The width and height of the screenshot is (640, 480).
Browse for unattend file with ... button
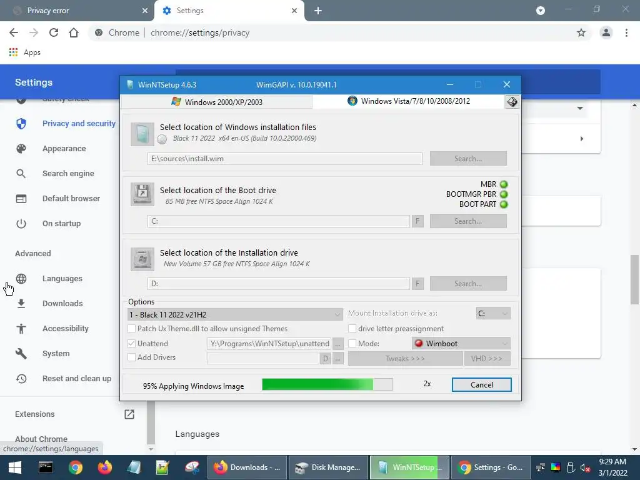click(338, 344)
